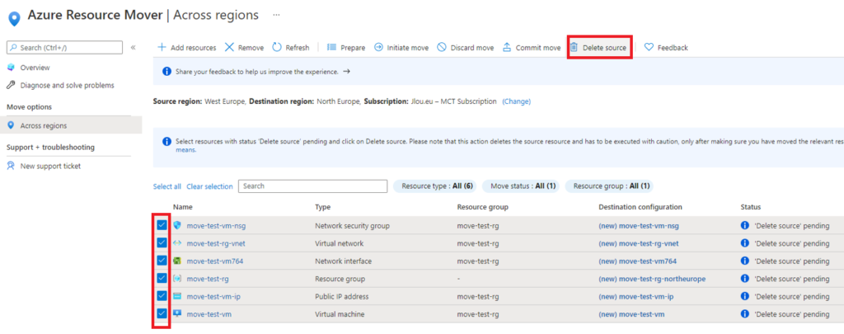
Task: Click the Add resources plus icon
Action: point(162,47)
